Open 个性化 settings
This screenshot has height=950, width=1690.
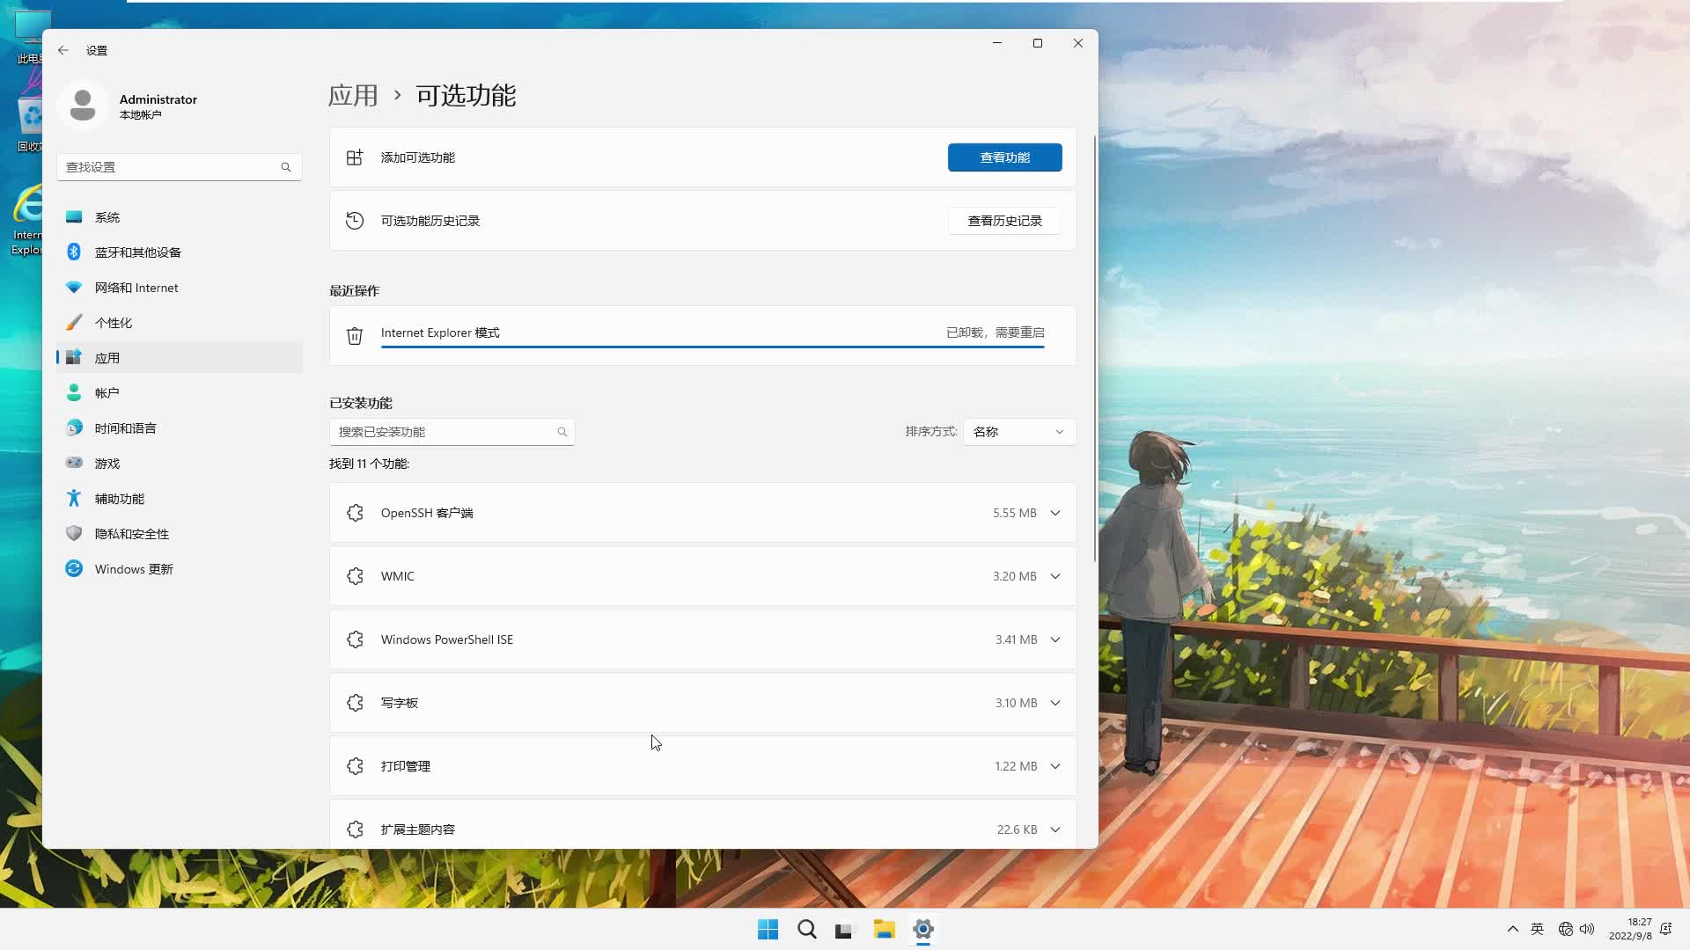pyautogui.click(x=180, y=323)
